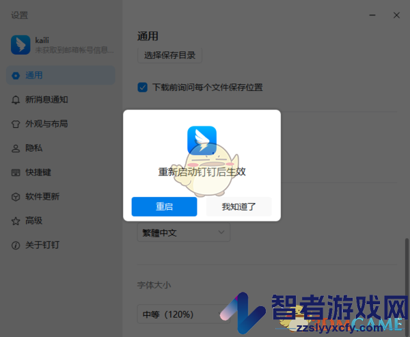Minimize the settings window
The height and width of the screenshot is (337, 410).
click(x=372, y=15)
